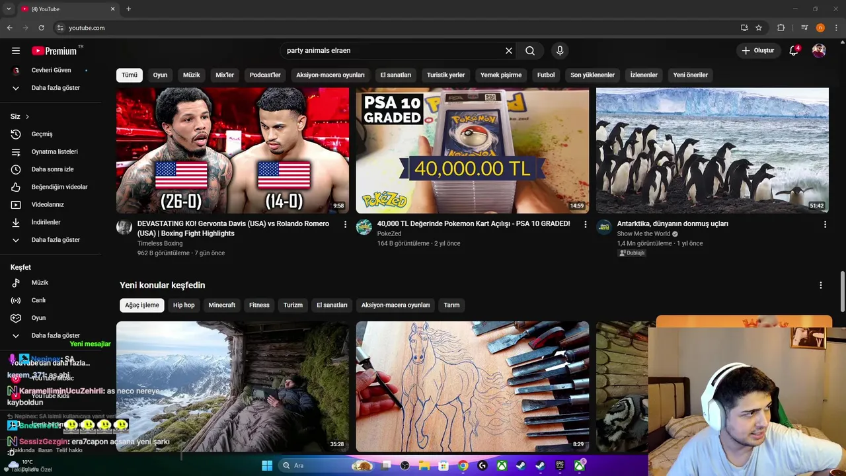This screenshot has height=476, width=846.
Task: Select the Ağaç işleme topic chip
Action: [142, 305]
